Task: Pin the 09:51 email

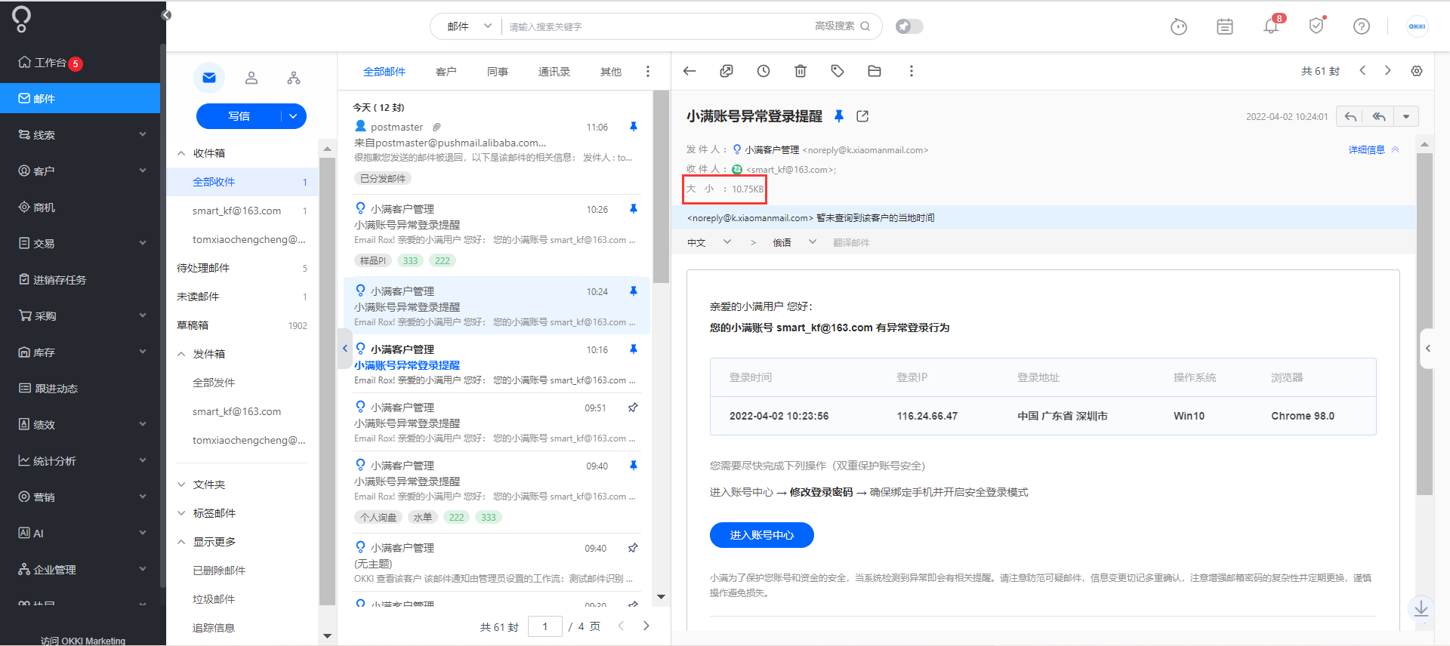Action: click(634, 408)
